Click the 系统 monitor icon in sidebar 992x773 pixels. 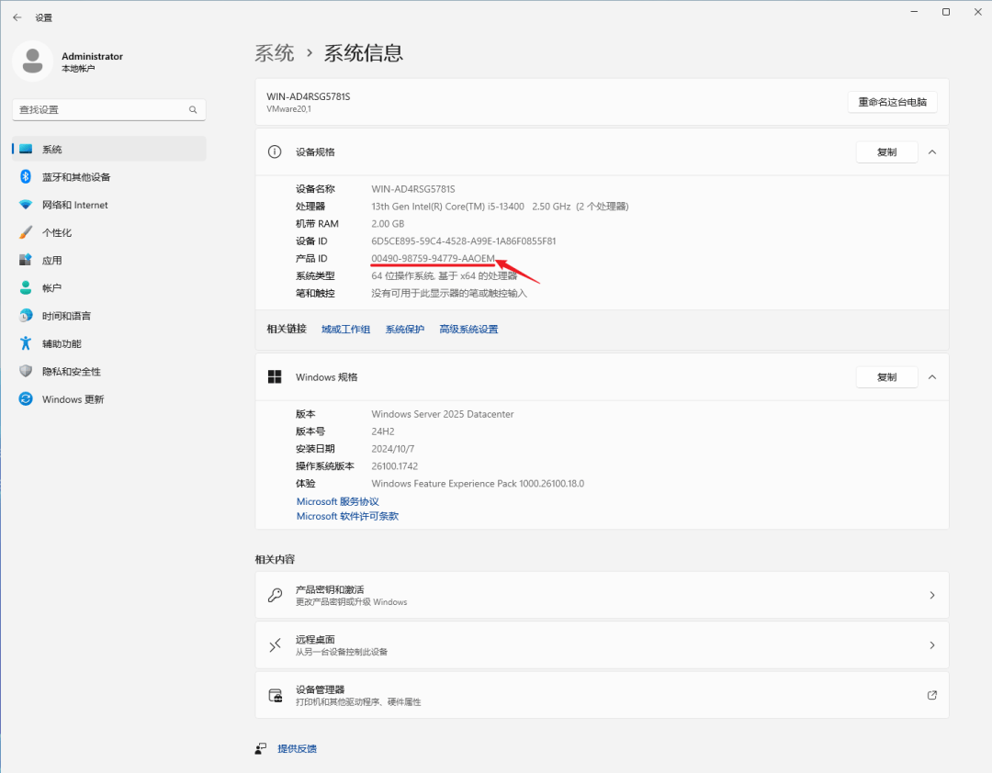[x=26, y=150]
